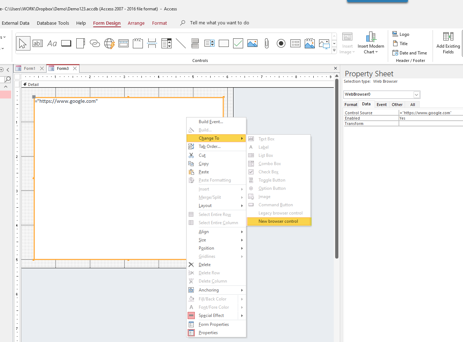Open the Arrange ribbon tab
Screen dimensions: 463x342
coord(136,23)
